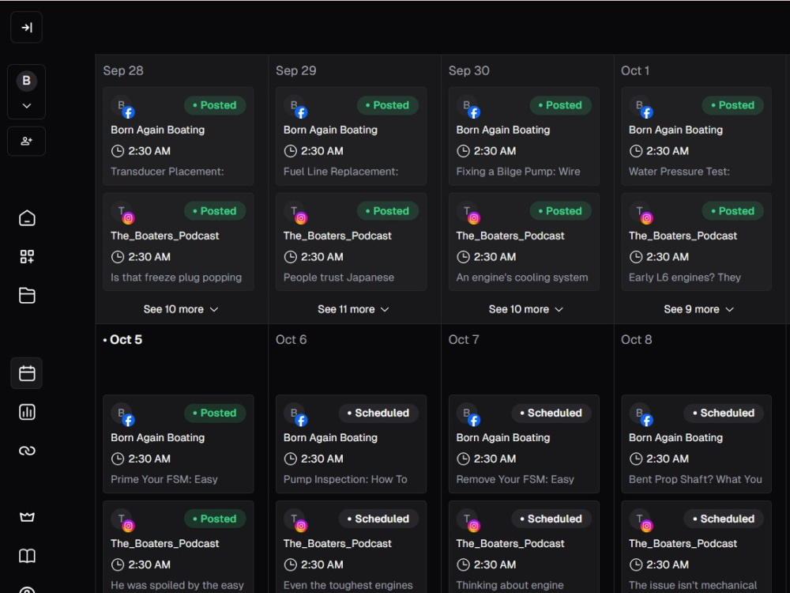Click Posted badge on Sep 28 Born Again Boating
Viewport: 790px width, 593px height.
click(215, 105)
